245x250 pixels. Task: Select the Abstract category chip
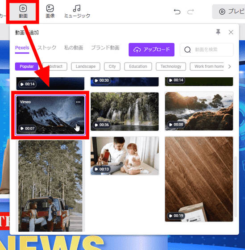pos(55,67)
